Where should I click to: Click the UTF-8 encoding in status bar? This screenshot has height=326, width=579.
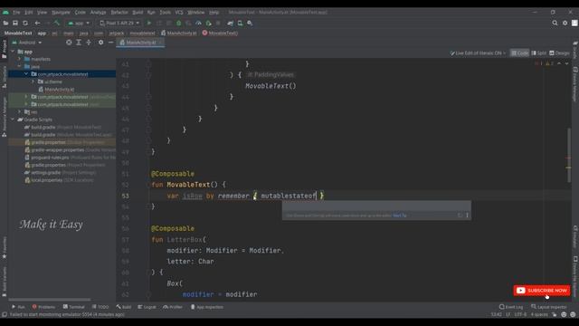coord(521,314)
